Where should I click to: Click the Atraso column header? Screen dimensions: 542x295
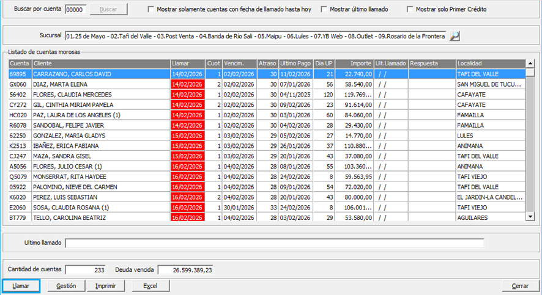click(267, 64)
